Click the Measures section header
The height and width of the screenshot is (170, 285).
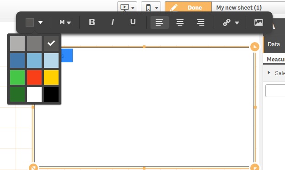pos(276,59)
